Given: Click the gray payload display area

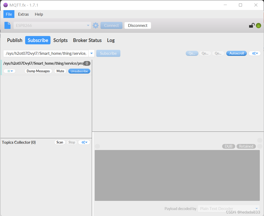Looking at the screenshot, I should pos(177,175).
